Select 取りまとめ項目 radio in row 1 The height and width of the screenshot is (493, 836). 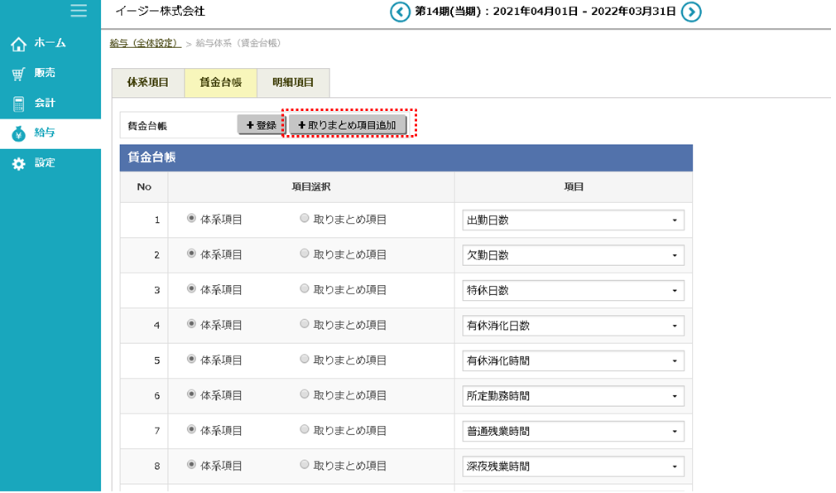pos(305,219)
